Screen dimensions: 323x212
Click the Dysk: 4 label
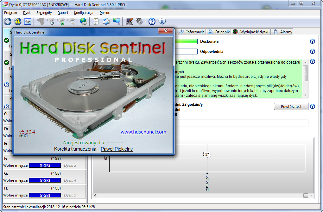coord(70,180)
